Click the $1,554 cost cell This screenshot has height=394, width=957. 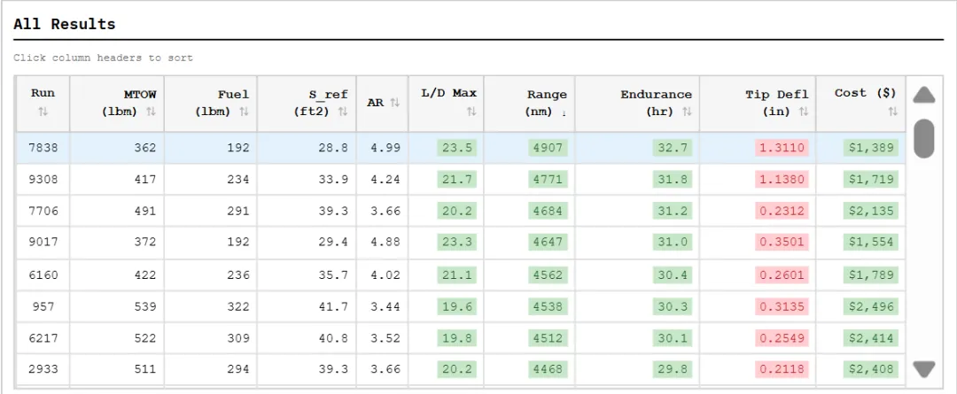click(x=871, y=243)
